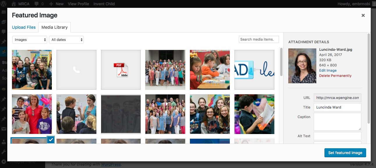Select the smiling girls photo in second row

coord(210,114)
